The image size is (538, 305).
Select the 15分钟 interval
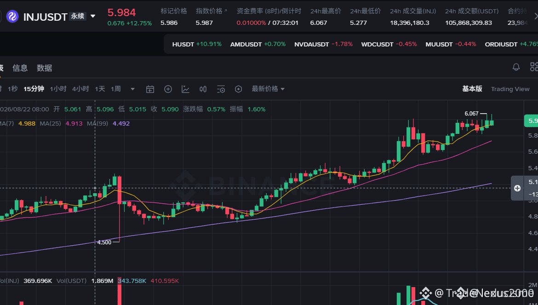point(34,89)
